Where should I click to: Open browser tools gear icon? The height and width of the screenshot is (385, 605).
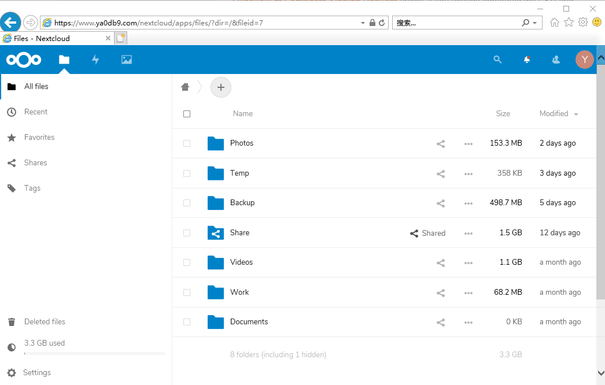point(583,23)
